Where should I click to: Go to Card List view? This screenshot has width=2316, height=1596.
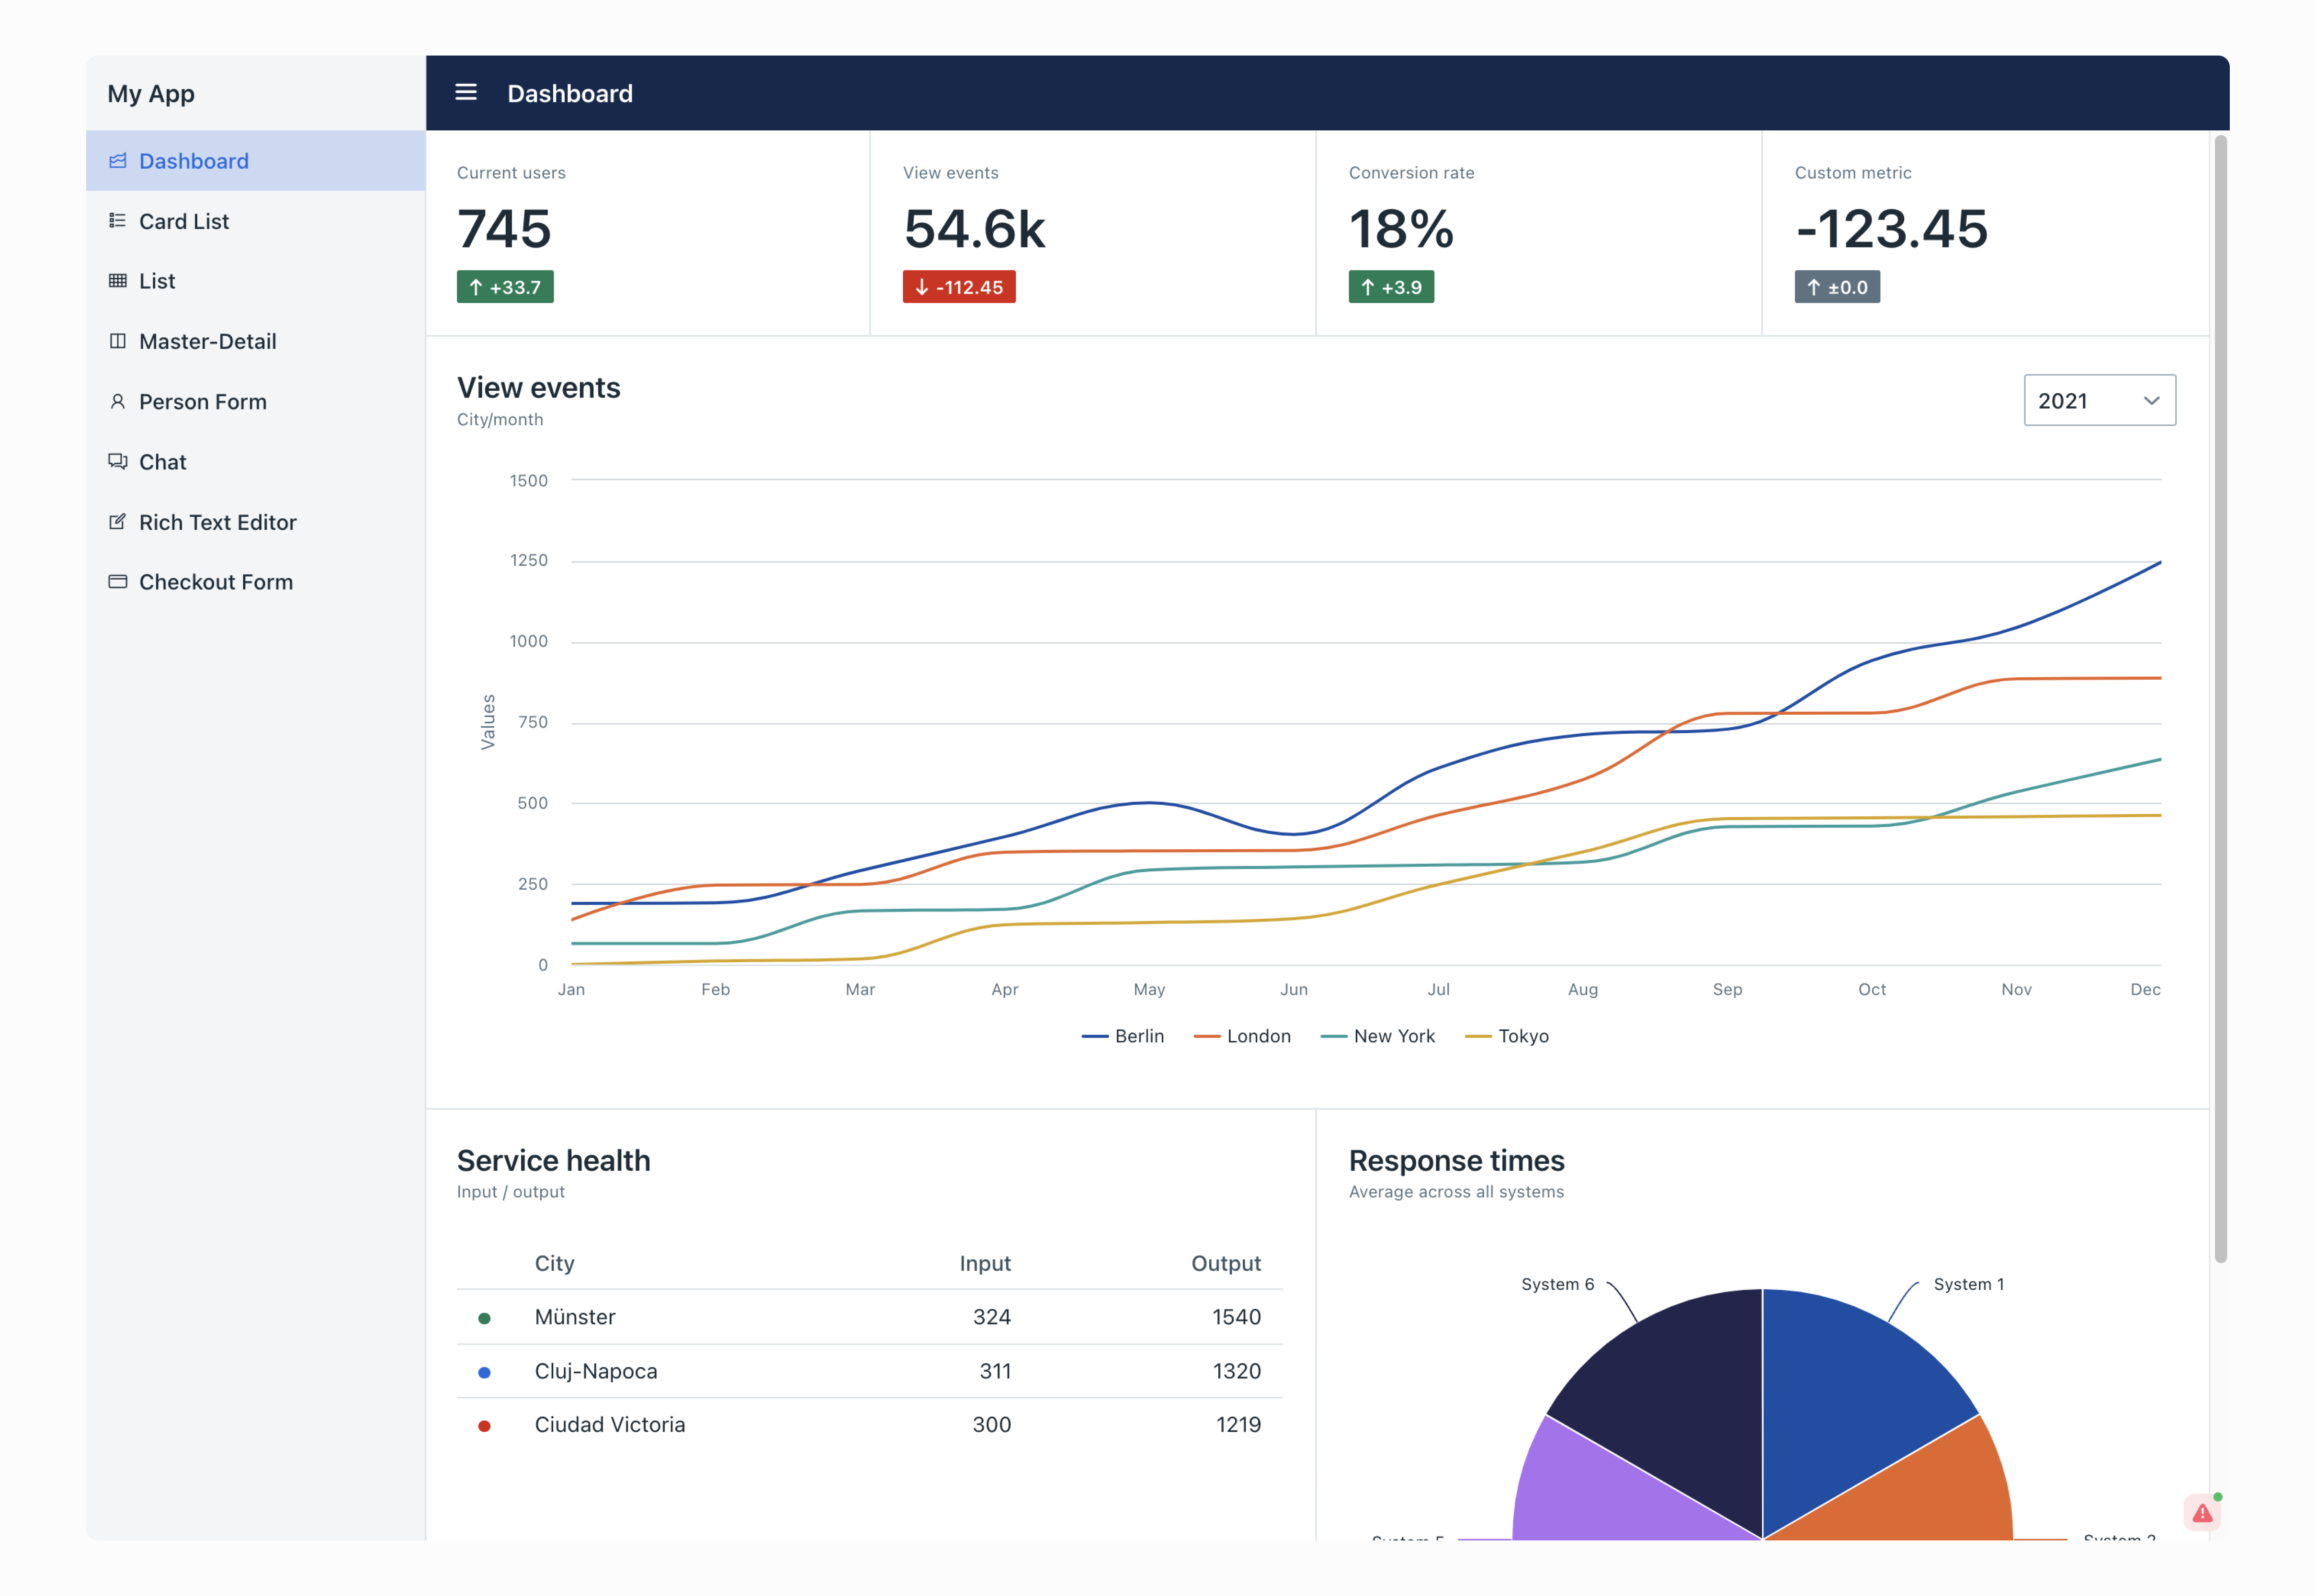click(x=256, y=221)
